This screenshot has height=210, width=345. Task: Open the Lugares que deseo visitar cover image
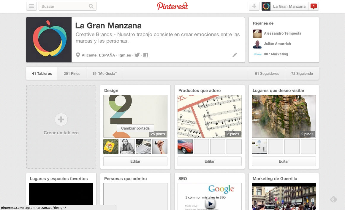tap(284, 116)
